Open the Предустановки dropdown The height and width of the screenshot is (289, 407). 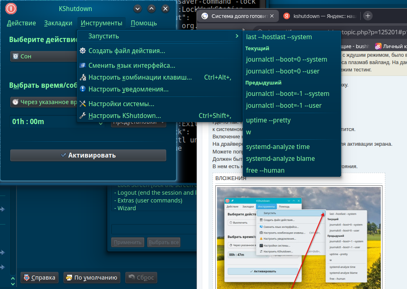pos(139,124)
